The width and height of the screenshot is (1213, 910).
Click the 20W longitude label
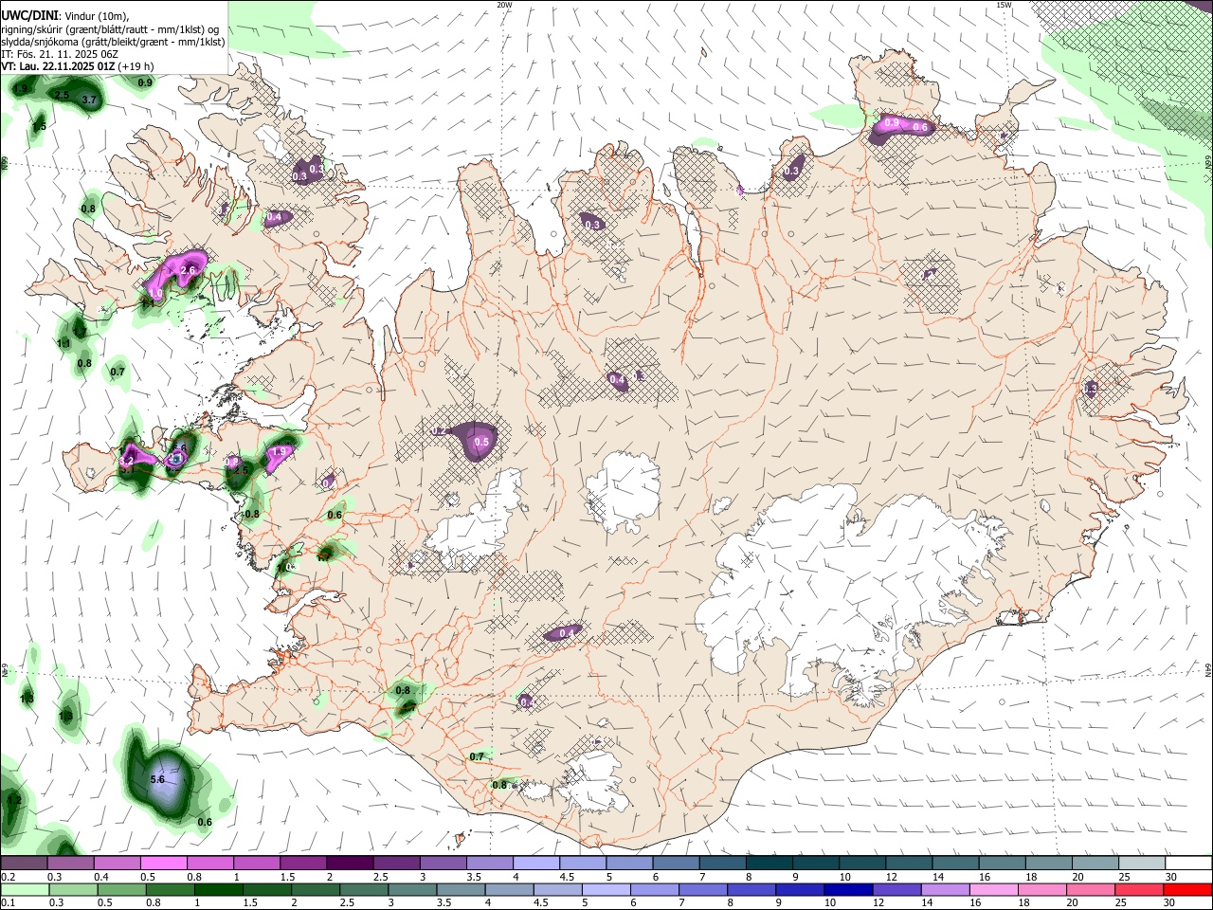[x=504, y=5]
